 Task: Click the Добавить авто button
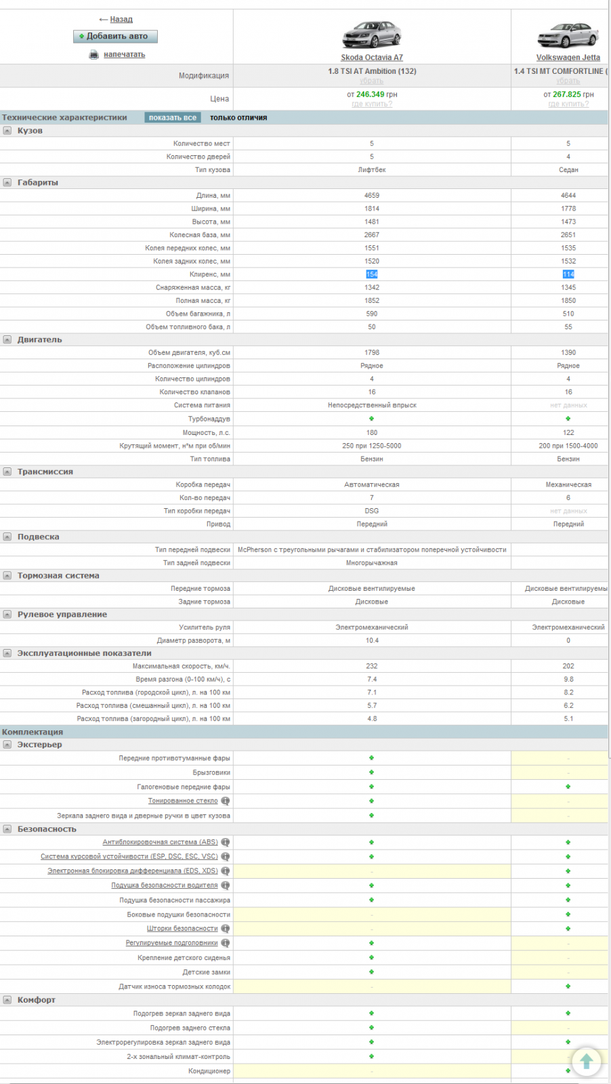(115, 37)
